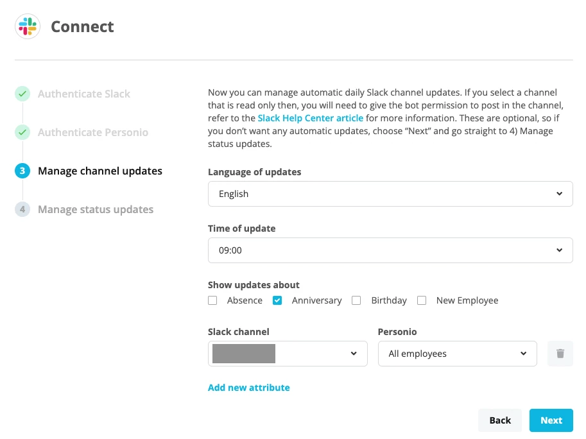The width and height of the screenshot is (586, 439).
Task: Click the step 4 circle icon
Action: point(22,209)
